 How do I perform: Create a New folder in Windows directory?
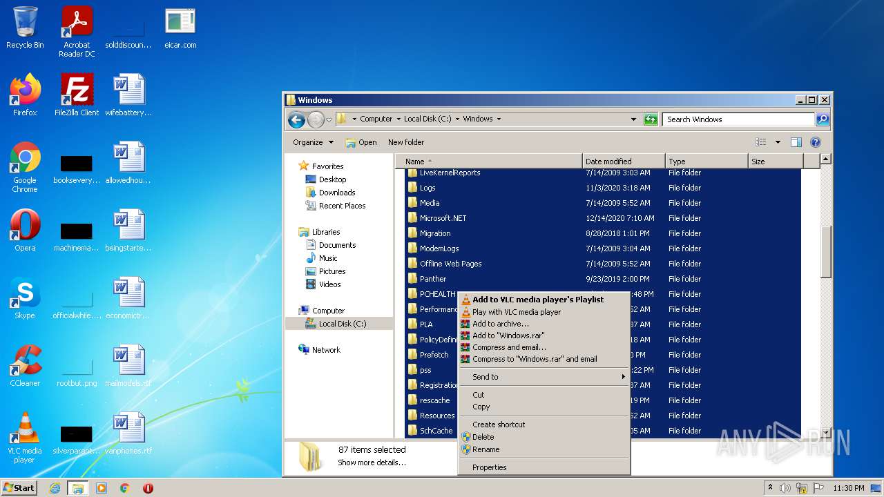click(406, 142)
